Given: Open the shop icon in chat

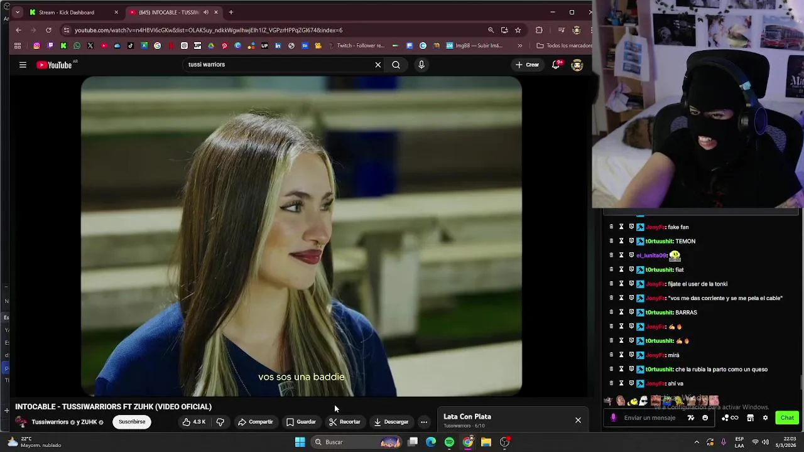Looking at the screenshot, I should [x=750, y=417].
